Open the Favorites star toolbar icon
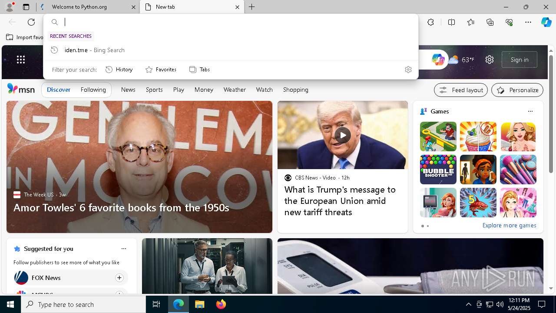 coord(471,22)
